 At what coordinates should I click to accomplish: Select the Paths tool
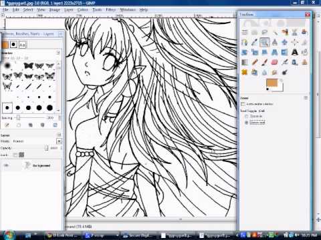pyautogui.click(x=245, y=42)
